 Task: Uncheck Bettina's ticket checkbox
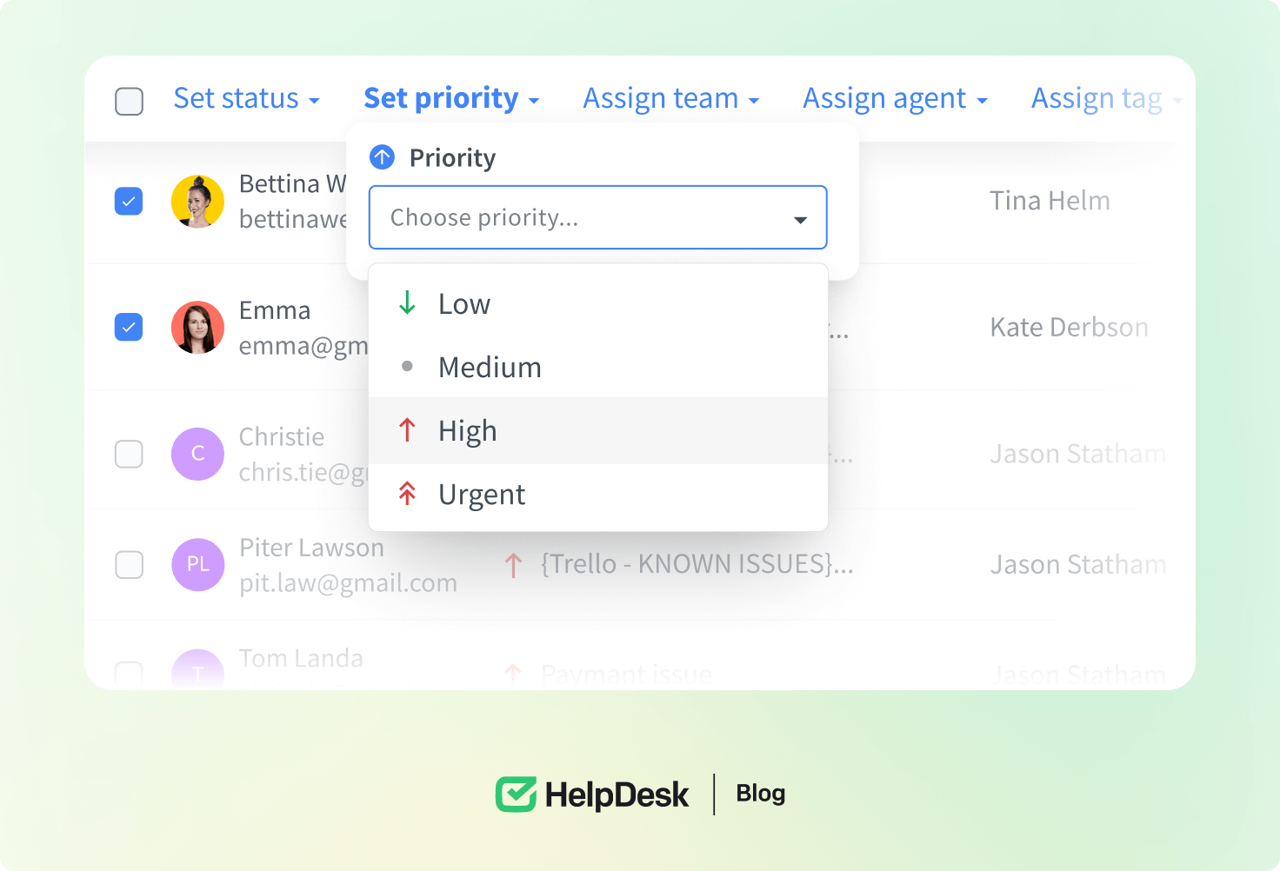129,202
